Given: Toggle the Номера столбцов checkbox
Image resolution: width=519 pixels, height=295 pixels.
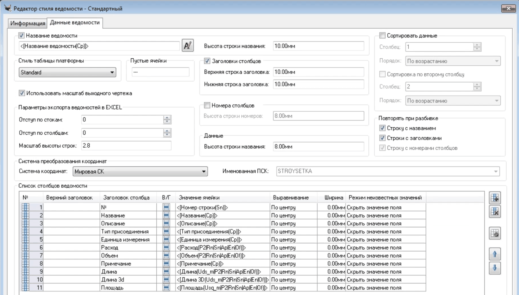Looking at the screenshot, I should (x=207, y=106).
